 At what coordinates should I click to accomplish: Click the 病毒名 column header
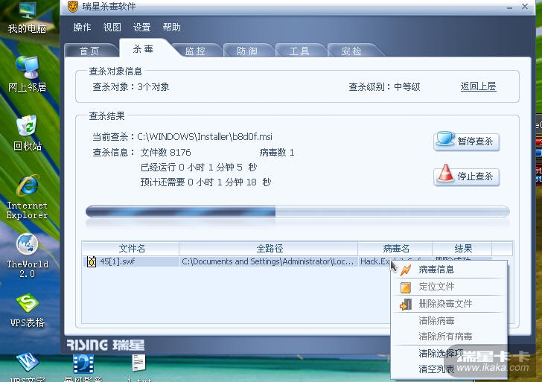[x=395, y=249]
